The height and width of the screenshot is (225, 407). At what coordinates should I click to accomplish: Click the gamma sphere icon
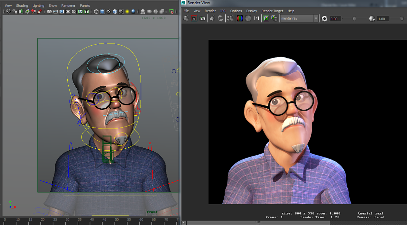click(x=372, y=19)
